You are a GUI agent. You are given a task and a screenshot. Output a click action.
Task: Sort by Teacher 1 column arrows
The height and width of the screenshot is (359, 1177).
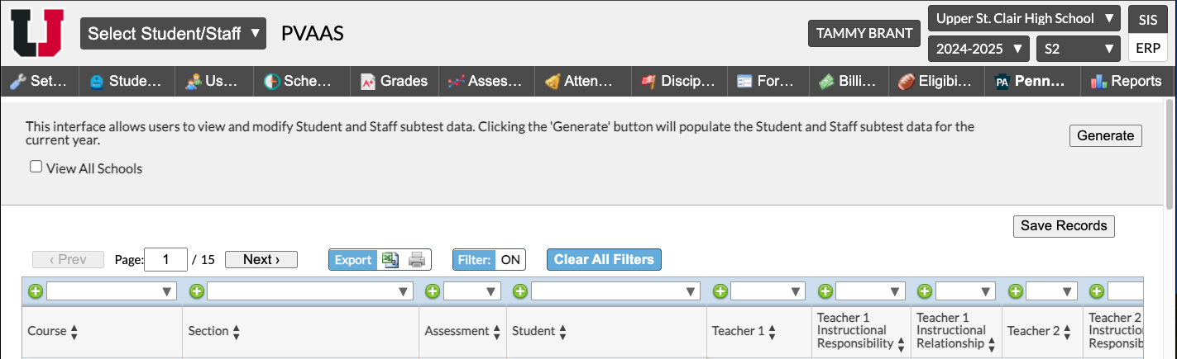(772, 332)
